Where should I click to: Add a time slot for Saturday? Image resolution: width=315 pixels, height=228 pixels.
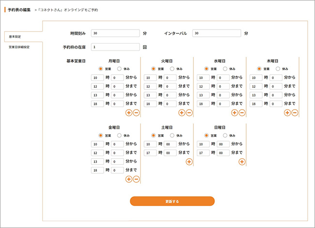click(x=189, y=162)
